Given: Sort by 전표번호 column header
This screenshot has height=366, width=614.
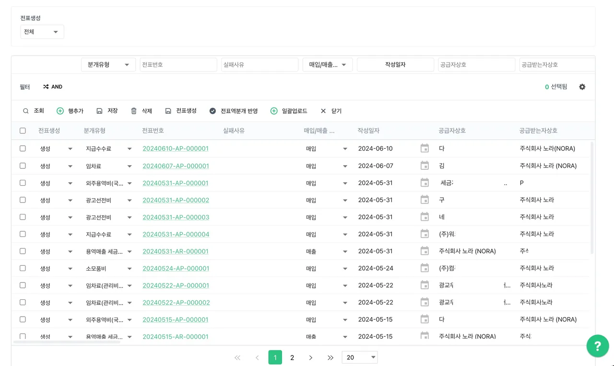Looking at the screenshot, I should [x=153, y=130].
